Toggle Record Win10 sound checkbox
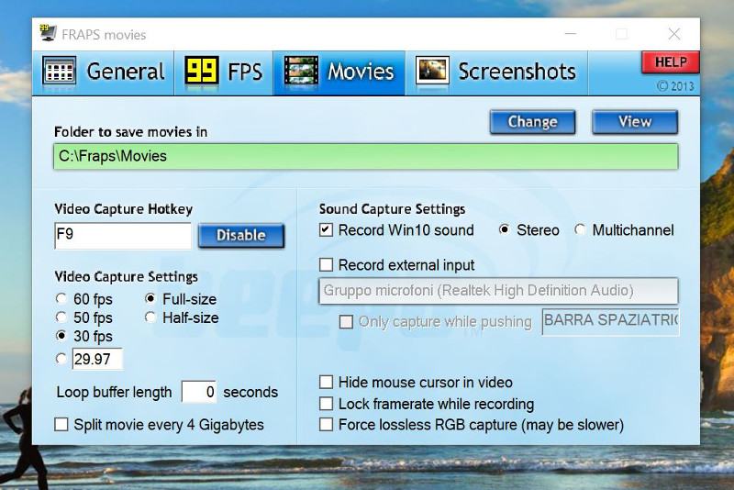The height and width of the screenshot is (490, 734). (327, 229)
